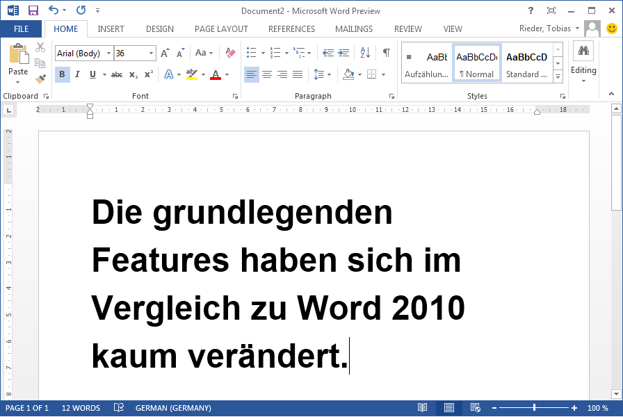Switch to the REFERENCES tab
Viewport: 623px width, 417px height.
(291, 29)
